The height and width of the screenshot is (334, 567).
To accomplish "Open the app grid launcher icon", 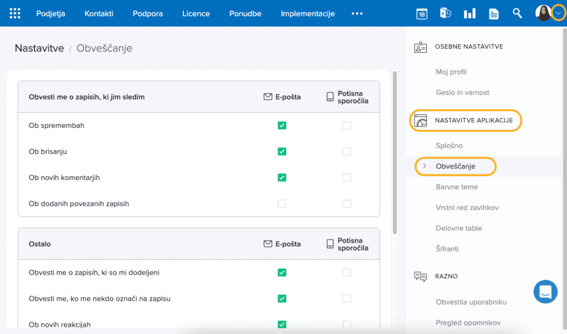I will (15, 13).
